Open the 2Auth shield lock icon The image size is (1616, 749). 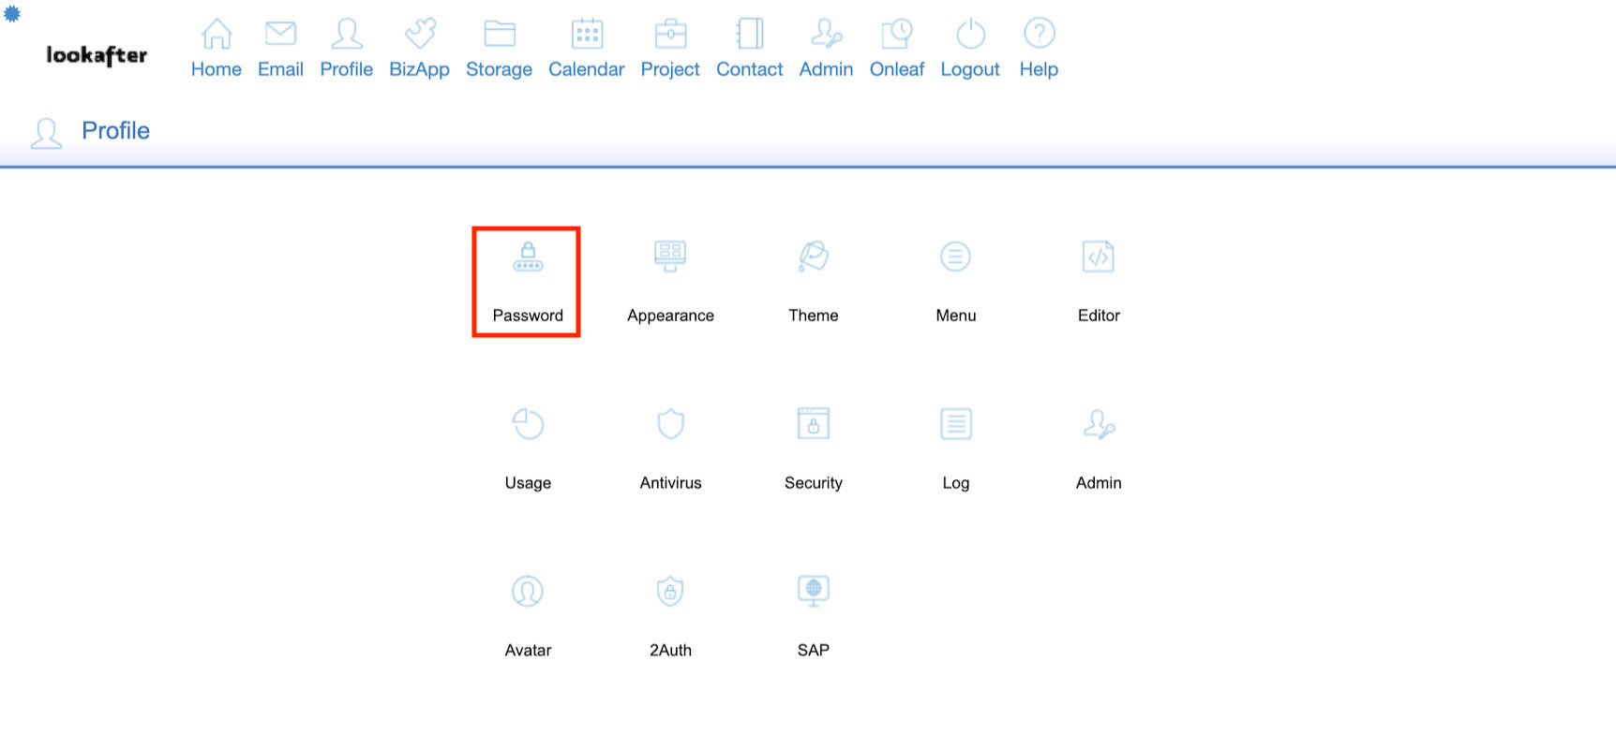click(670, 592)
